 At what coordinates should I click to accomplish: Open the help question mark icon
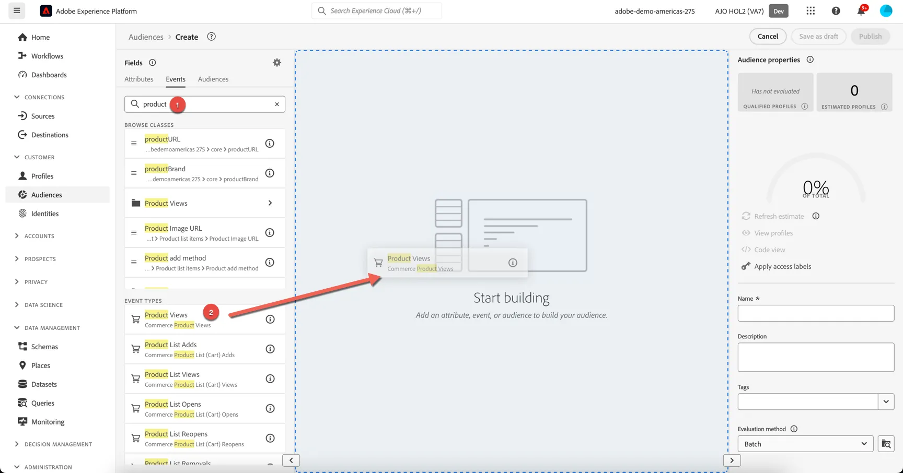point(836,10)
